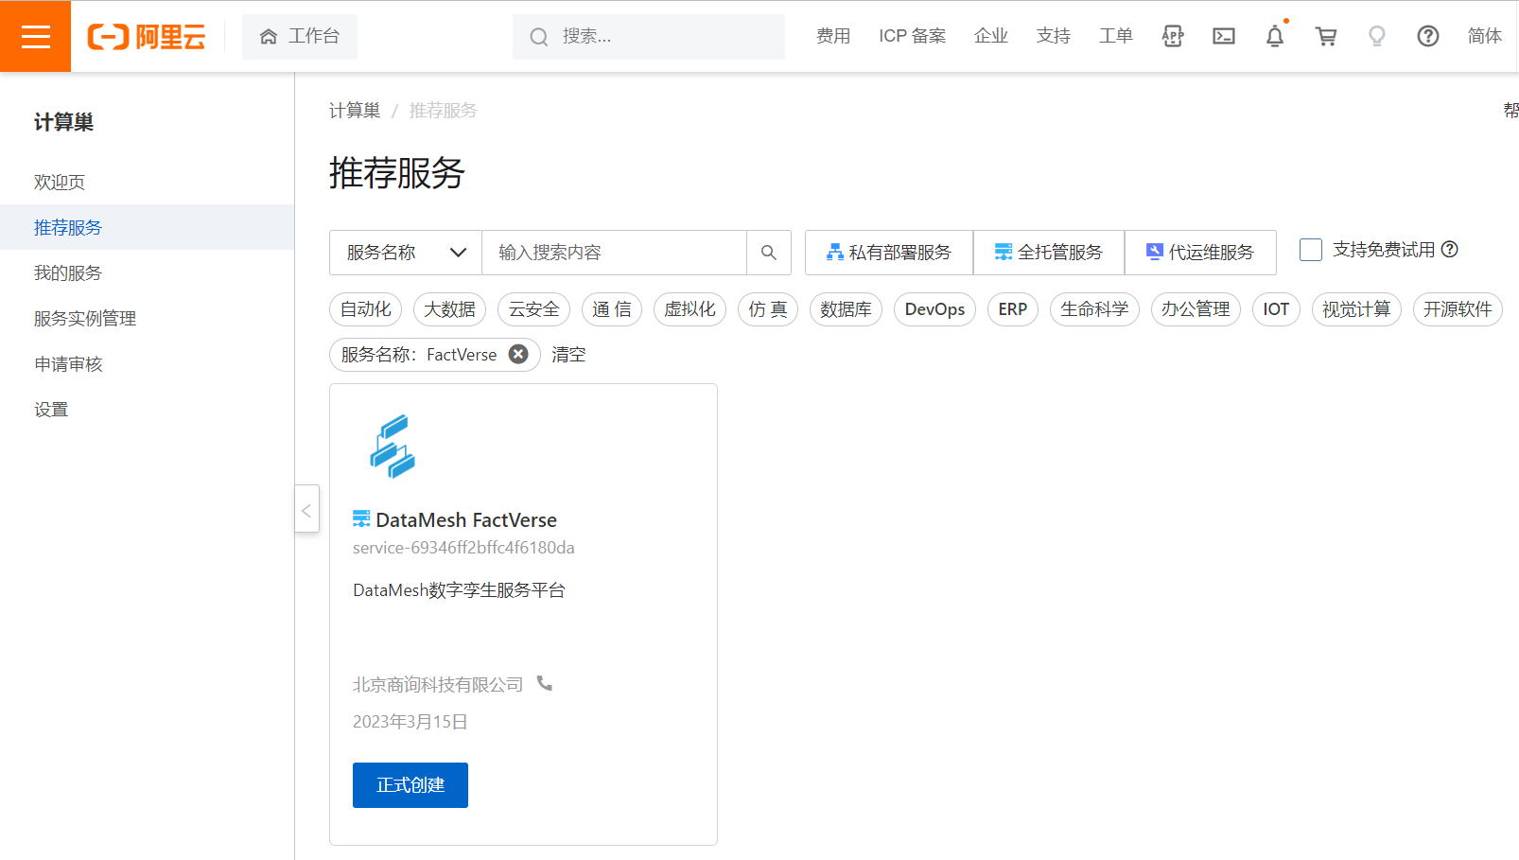The image size is (1519, 860).
Task: Click the Aliyun logo
Action: coord(147,37)
